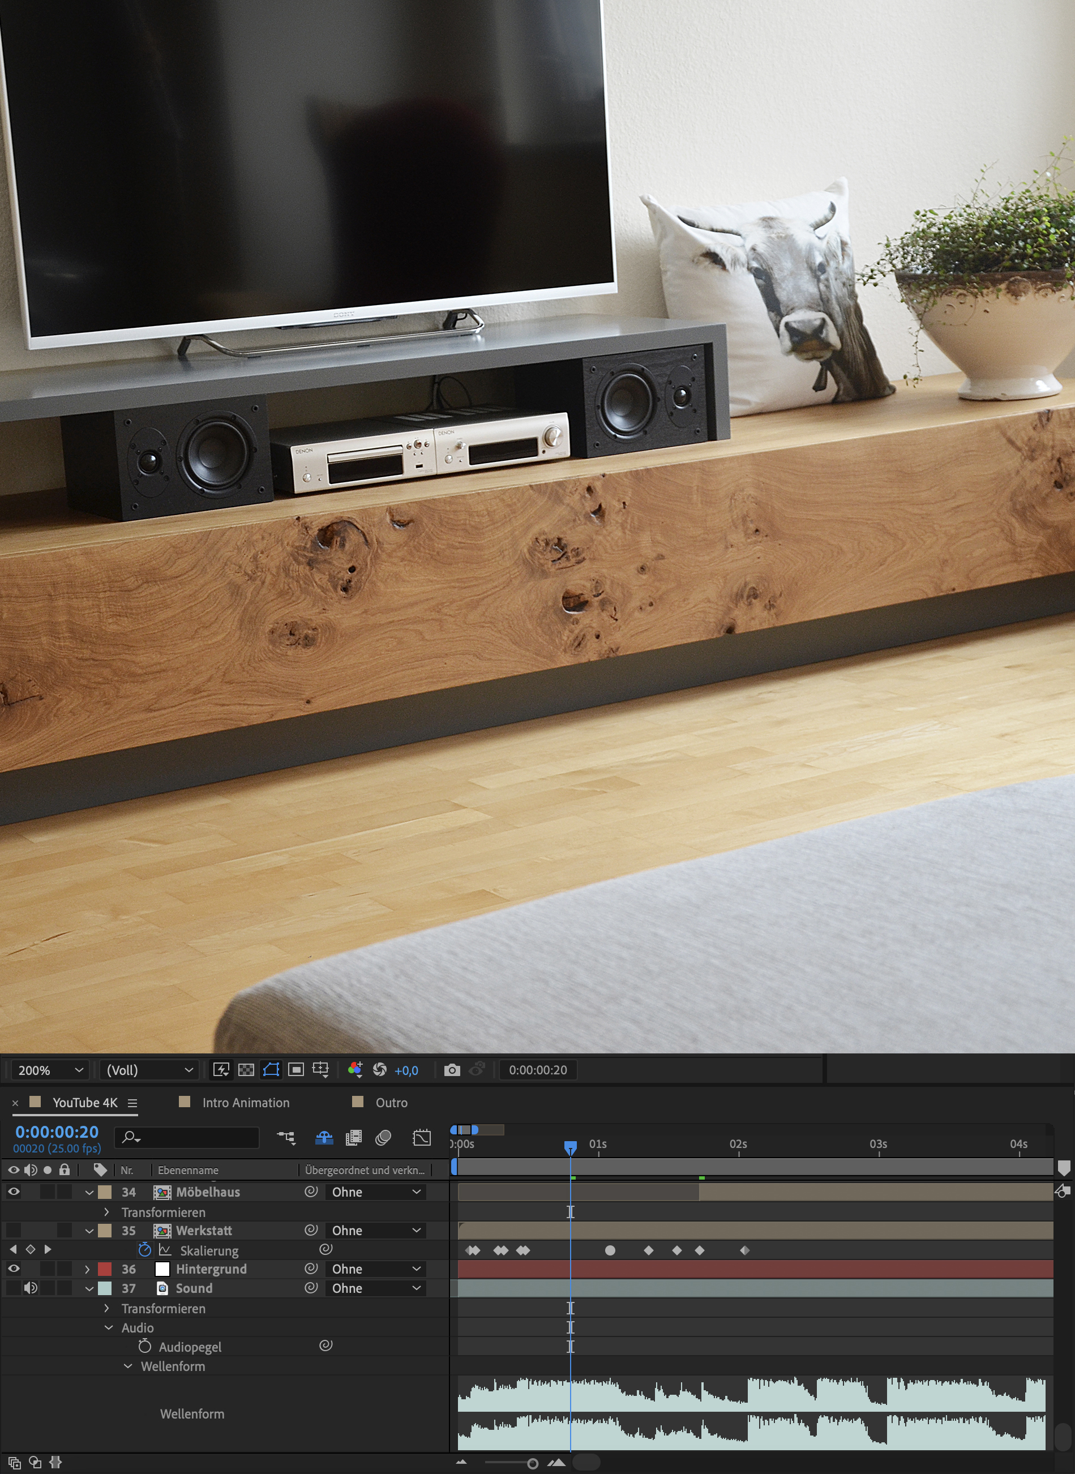The image size is (1075, 1474).
Task: Click the show snapshot icon
Action: 477,1069
